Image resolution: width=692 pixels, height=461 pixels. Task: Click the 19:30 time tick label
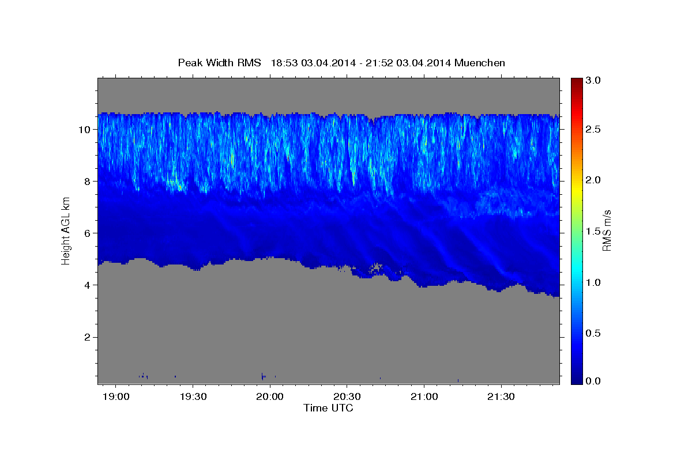pos(192,396)
